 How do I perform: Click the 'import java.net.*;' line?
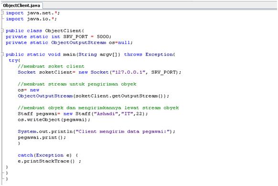pyautogui.click(x=33, y=13)
